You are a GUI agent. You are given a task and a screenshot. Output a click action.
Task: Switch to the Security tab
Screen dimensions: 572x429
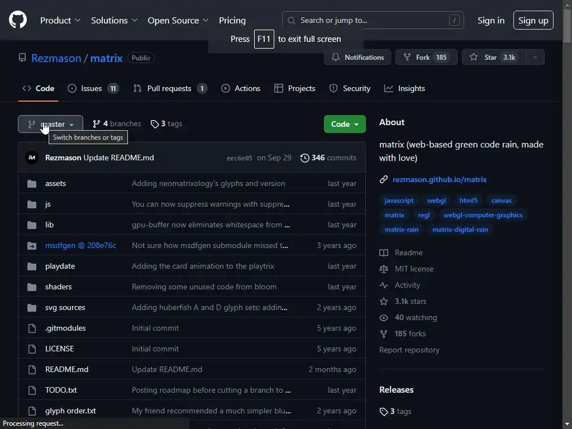(x=350, y=88)
